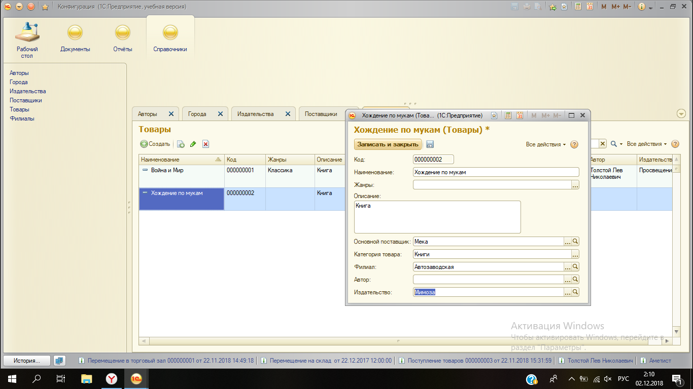
Task: Switch to the Города tab
Action: (x=197, y=114)
